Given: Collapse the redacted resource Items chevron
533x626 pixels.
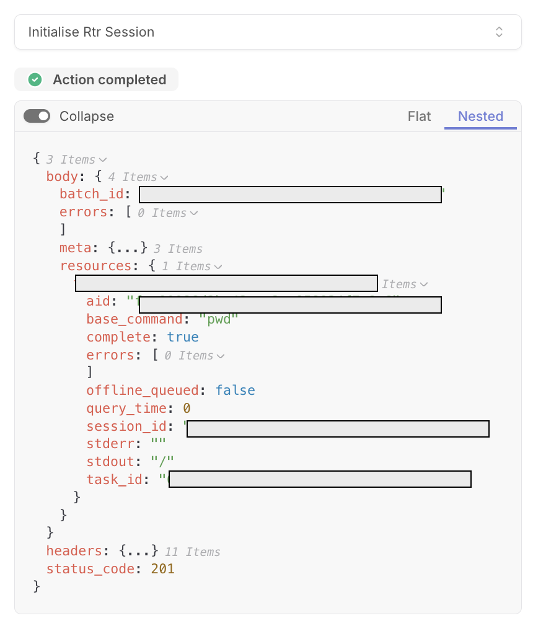Looking at the screenshot, I should coord(424,284).
